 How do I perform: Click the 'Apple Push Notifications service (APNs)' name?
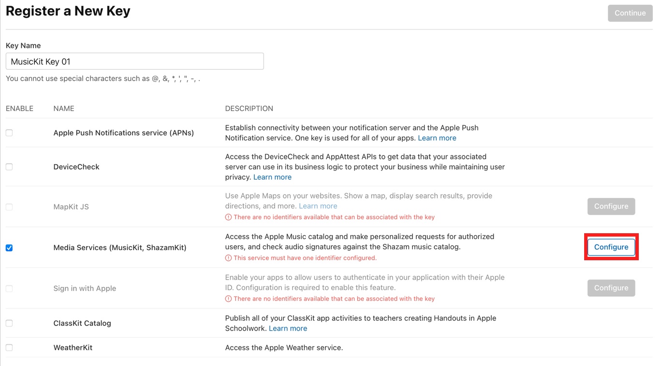123,133
